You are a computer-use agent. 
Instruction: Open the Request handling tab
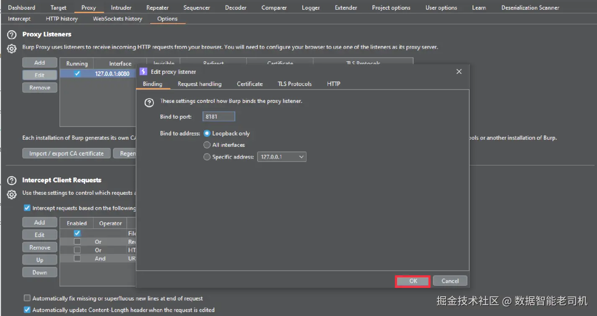point(200,84)
